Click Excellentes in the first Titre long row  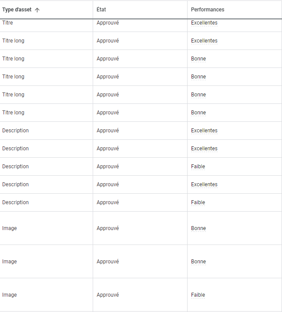point(204,41)
